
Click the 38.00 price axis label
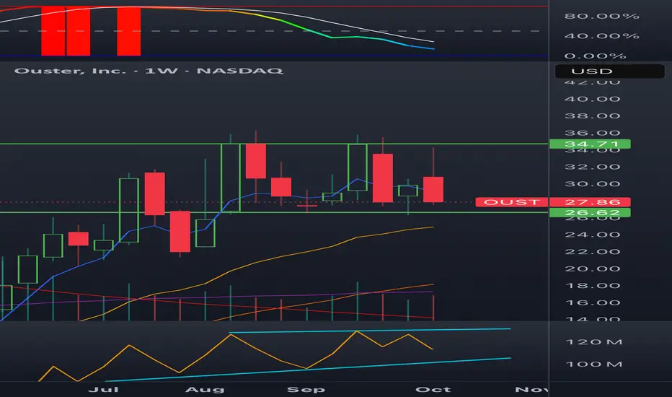pyautogui.click(x=592, y=116)
